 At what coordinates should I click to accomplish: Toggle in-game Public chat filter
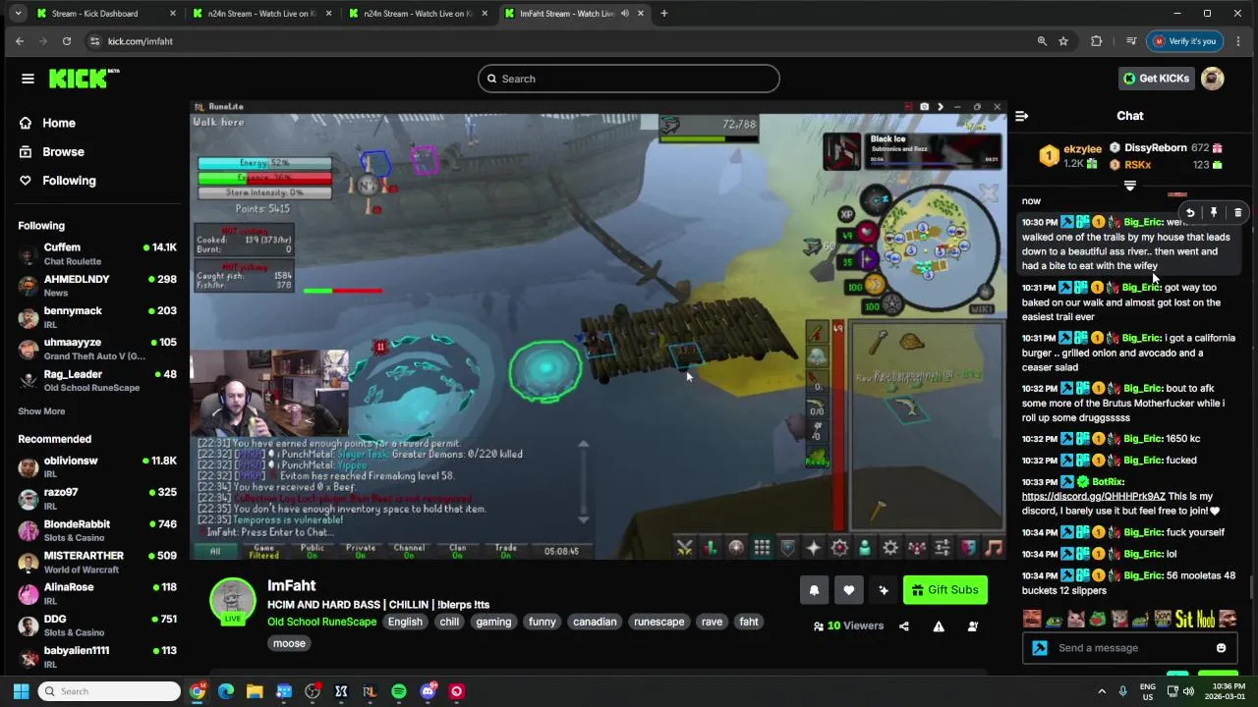pos(313,551)
